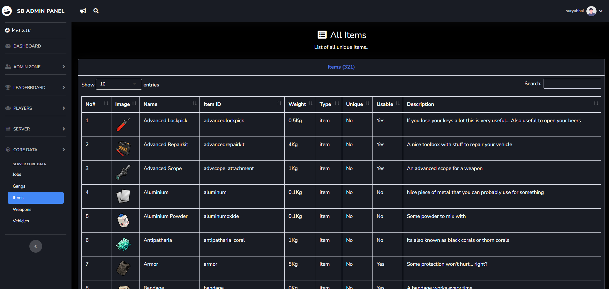Screen dimensions: 609x289
Task: Go to Vehicles in core data
Action: [21, 221]
